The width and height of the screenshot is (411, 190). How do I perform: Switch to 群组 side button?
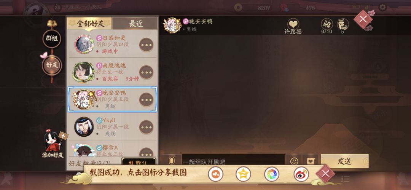tap(52, 38)
